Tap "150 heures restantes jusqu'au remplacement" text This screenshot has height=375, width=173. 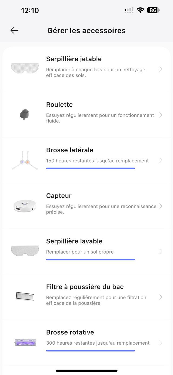pyautogui.click(x=97, y=161)
